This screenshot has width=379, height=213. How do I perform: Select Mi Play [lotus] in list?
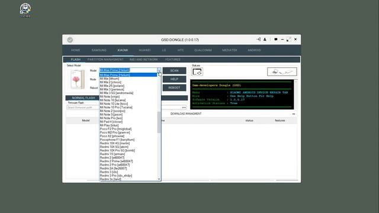coord(128,125)
